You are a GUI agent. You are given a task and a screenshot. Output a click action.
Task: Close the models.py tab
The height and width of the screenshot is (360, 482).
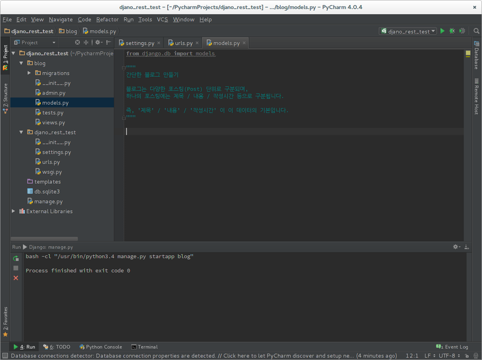(x=244, y=43)
